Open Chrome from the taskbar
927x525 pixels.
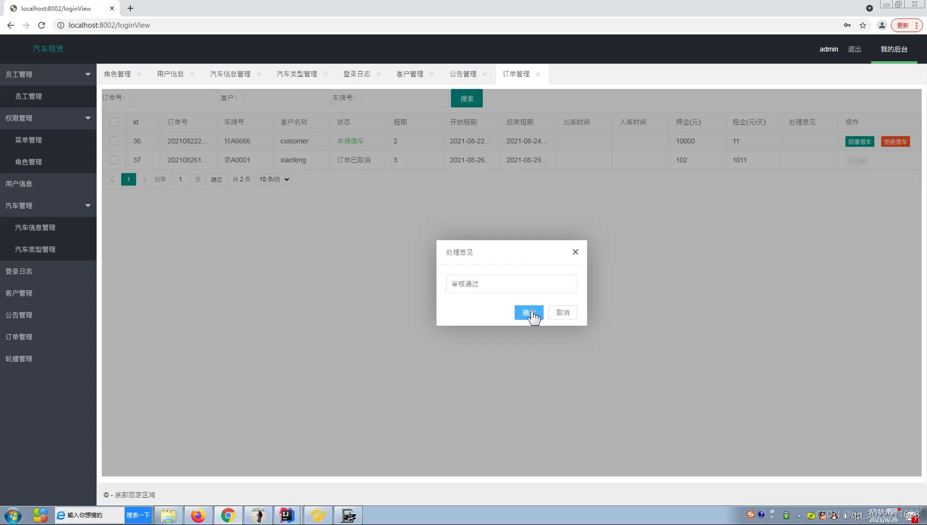[x=228, y=515]
